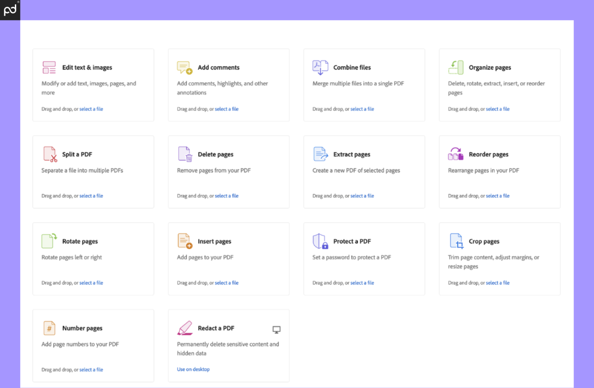The width and height of the screenshot is (594, 388).
Task: Select the Crop pages icon
Action: 455,241
